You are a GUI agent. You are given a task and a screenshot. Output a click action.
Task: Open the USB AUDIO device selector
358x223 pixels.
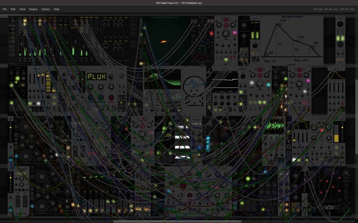click(x=255, y=23)
